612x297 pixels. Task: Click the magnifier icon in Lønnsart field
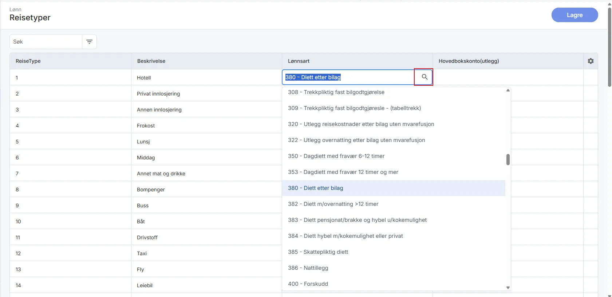[424, 77]
